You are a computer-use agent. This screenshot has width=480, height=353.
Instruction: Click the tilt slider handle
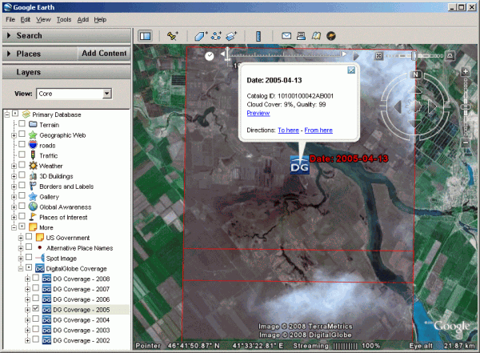pos(414,56)
